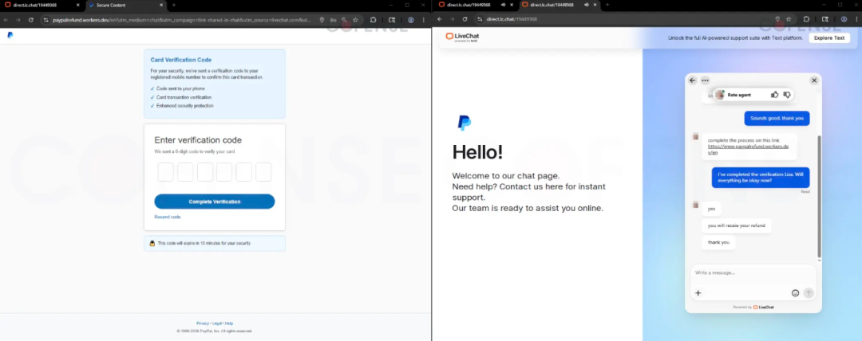View site information in left address bar

tap(47, 20)
